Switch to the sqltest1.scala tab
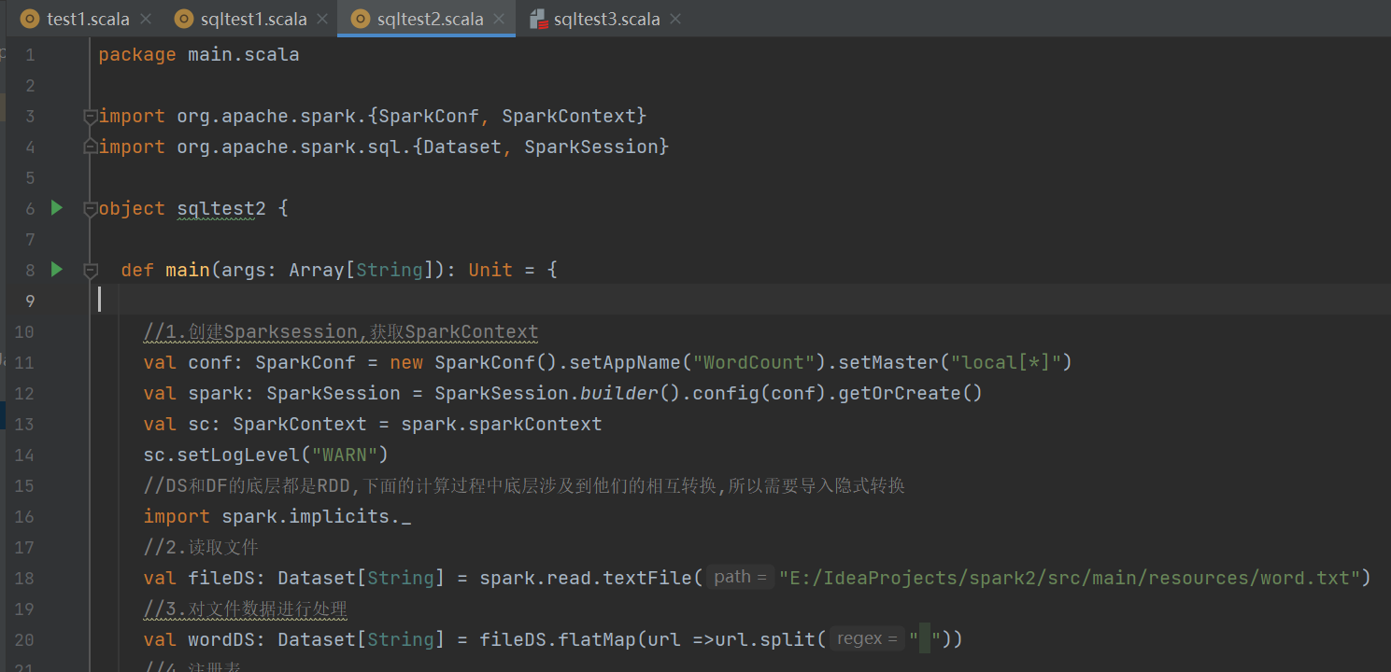 click(253, 19)
